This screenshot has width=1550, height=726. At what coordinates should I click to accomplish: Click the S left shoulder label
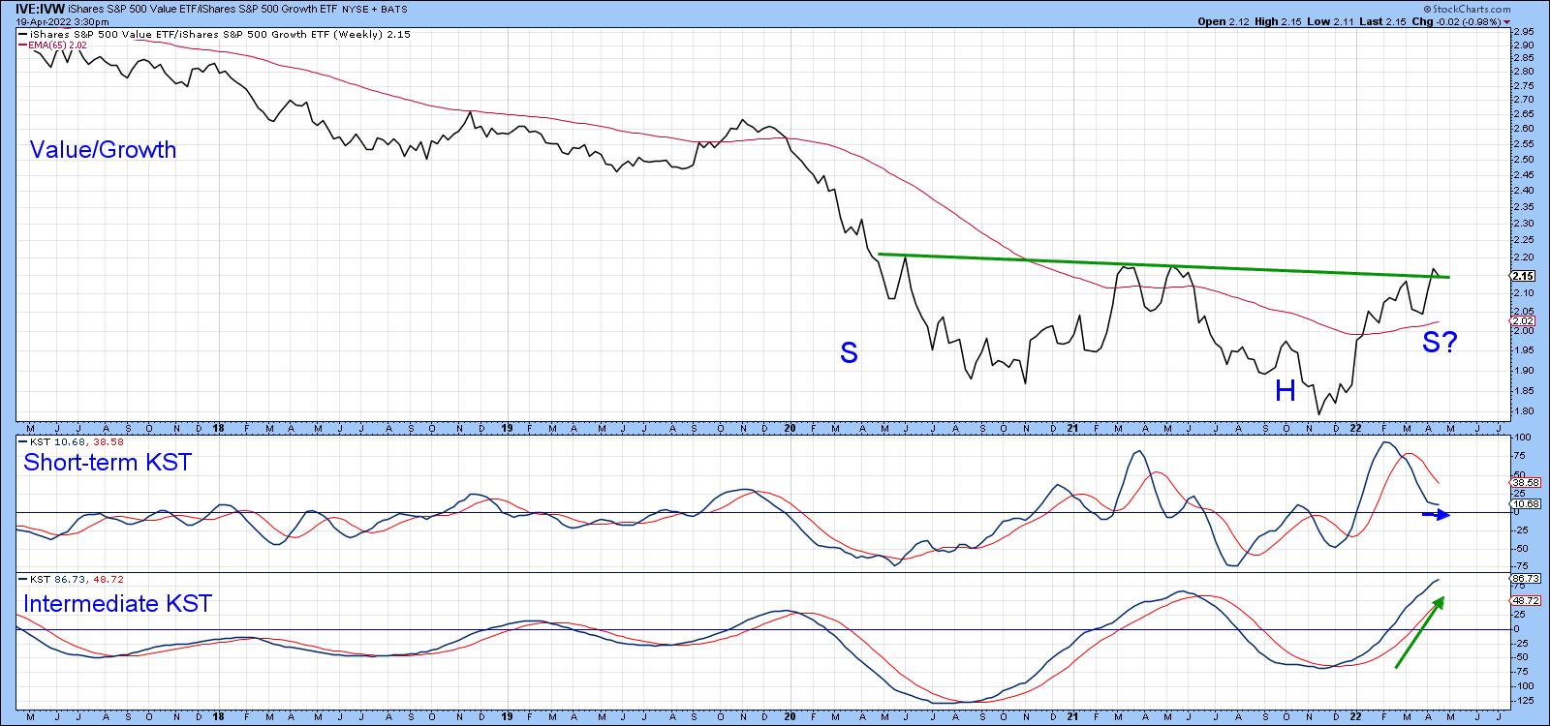(x=849, y=353)
